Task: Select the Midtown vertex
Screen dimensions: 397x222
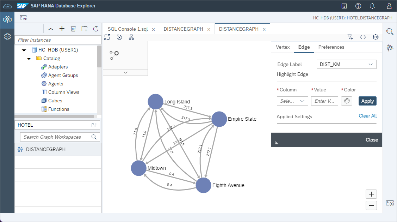Action: click(138, 168)
